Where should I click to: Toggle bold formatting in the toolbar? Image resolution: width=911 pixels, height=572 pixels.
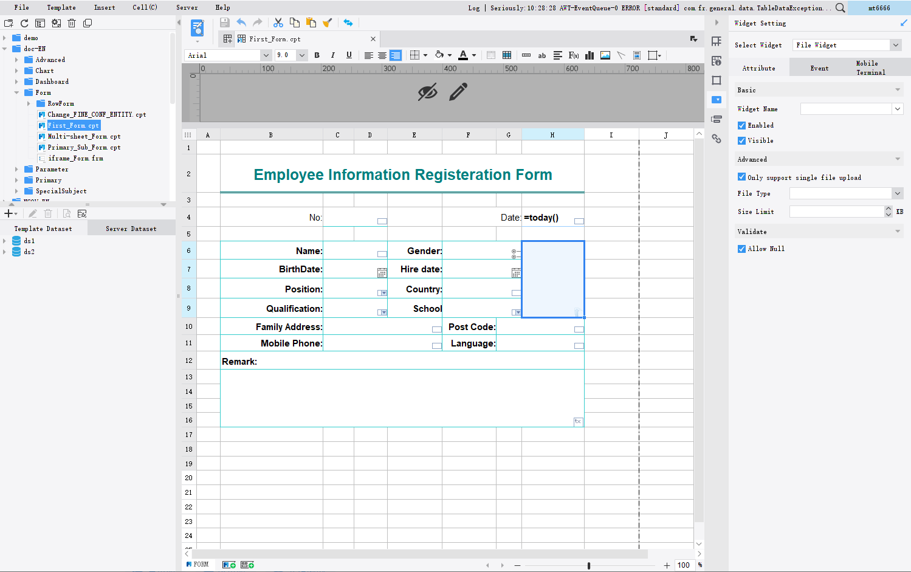pyautogui.click(x=317, y=55)
